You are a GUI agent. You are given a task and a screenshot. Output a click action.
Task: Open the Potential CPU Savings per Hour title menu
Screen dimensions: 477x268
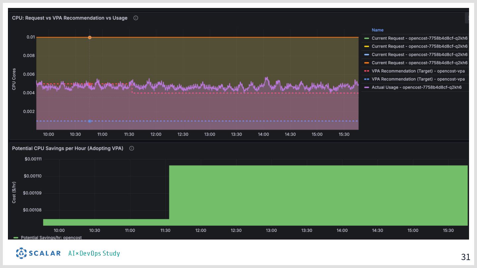pyautogui.click(x=68, y=148)
